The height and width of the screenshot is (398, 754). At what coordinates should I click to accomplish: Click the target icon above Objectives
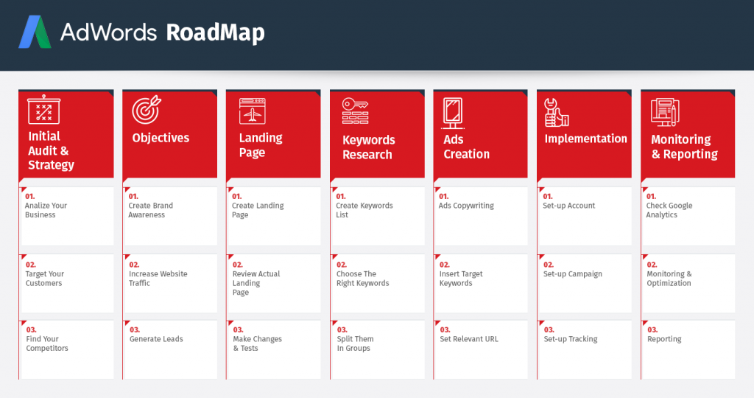pos(147,110)
